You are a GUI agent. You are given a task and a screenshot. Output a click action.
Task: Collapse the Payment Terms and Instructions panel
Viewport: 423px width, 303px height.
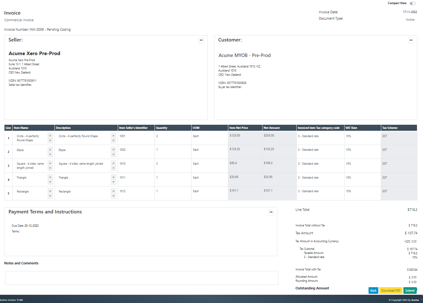(x=271, y=212)
